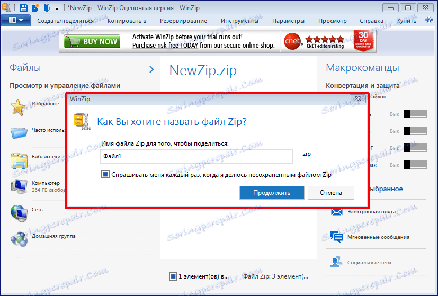Click the Файлы panel heading
Image resolution: width=438 pixels, height=296 pixels.
coord(25,68)
